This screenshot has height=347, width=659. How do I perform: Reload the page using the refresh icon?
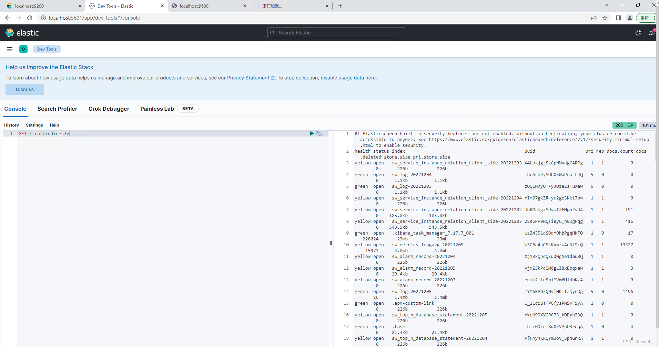click(x=30, y=18)
